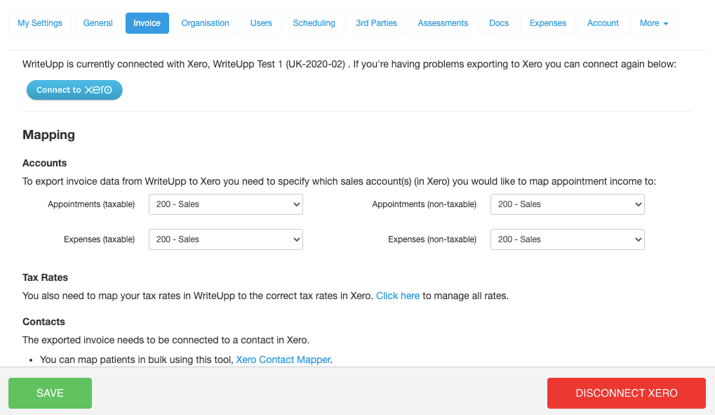Screen dimensions: 715x415
Task: Expand the Expenses (taxable) account dropdown
Action: pyautogui.click(x=225, y=239)
